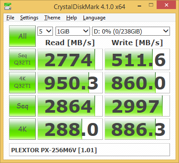Click the PLEXTOR PX-256M6V comment field
Screen dimensions: 179x163
click(x=89, y=150)
